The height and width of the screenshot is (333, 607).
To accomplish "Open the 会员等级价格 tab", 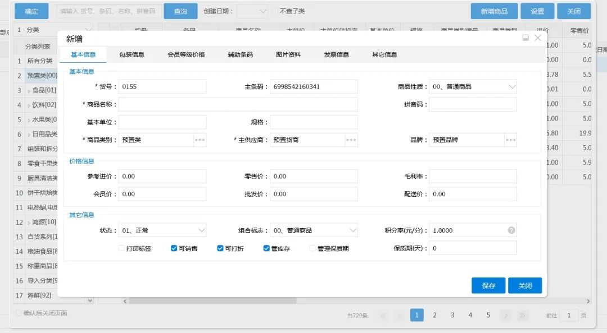I will (186, 54).
